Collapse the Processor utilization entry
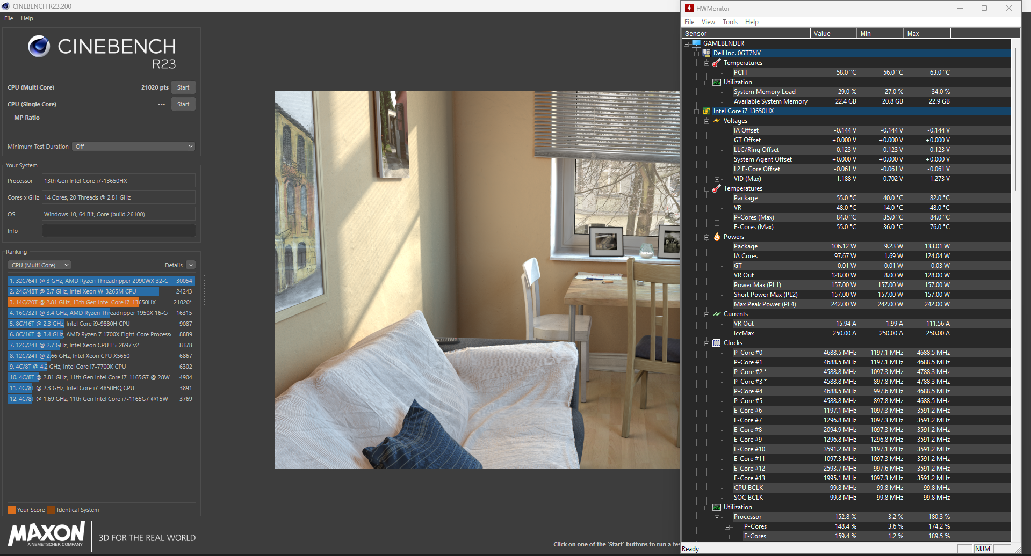The width and height of the screenshot is (1031, 556). tap(717, 517)
